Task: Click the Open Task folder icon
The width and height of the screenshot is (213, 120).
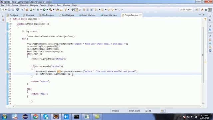Action: tap(61, 10)
